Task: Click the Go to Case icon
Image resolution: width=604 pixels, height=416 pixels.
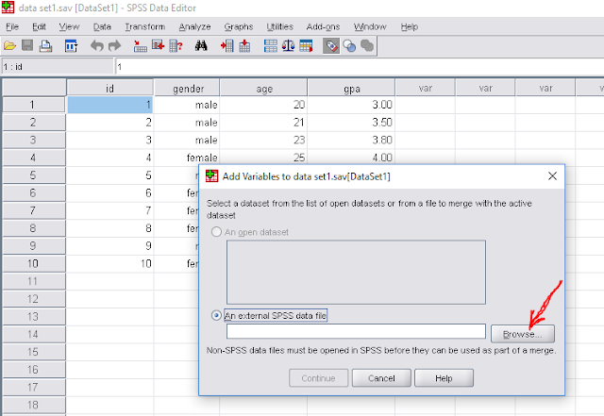Action: [x=141, y=46]
